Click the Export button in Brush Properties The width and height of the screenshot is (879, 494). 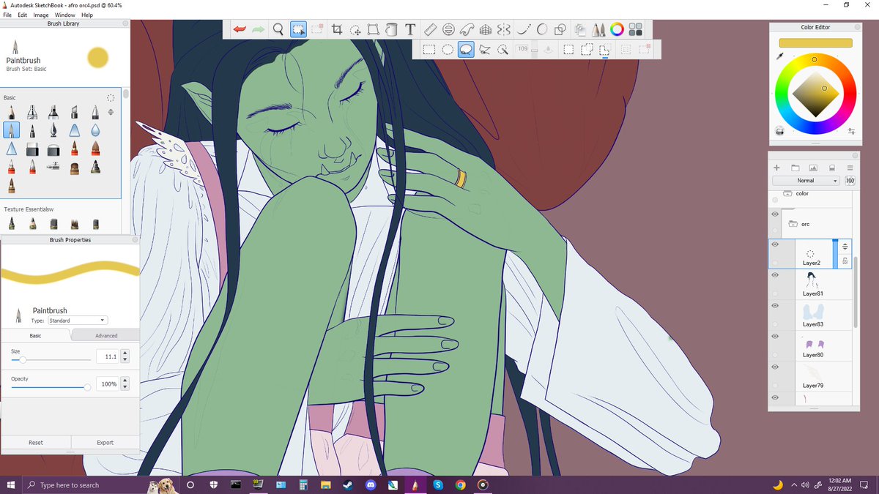point(105,443)
